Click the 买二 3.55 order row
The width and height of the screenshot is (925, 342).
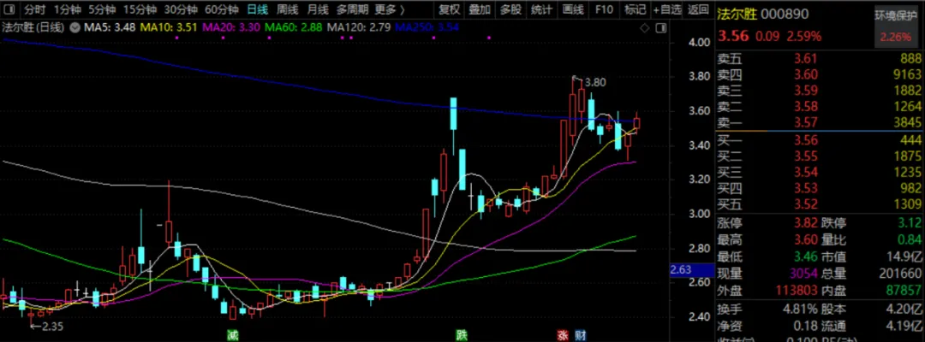click(820, 156)
